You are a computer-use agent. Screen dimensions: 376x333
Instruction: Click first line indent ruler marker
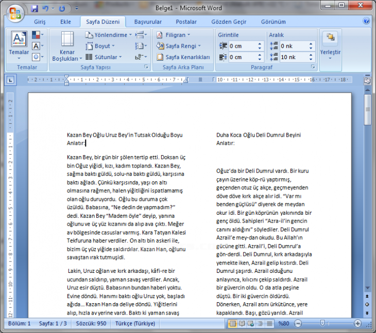click(x=66, y=77)
